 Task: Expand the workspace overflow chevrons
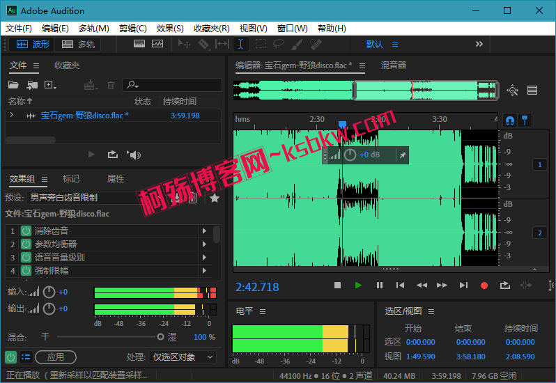click(x=479, y=44)
